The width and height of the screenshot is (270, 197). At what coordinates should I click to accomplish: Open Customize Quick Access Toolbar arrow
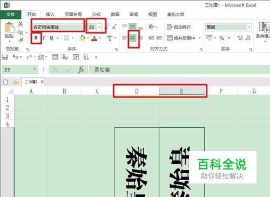tap(96, 57)
